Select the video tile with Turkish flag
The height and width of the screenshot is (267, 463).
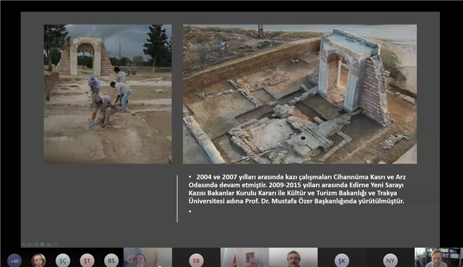click(244, 257)
